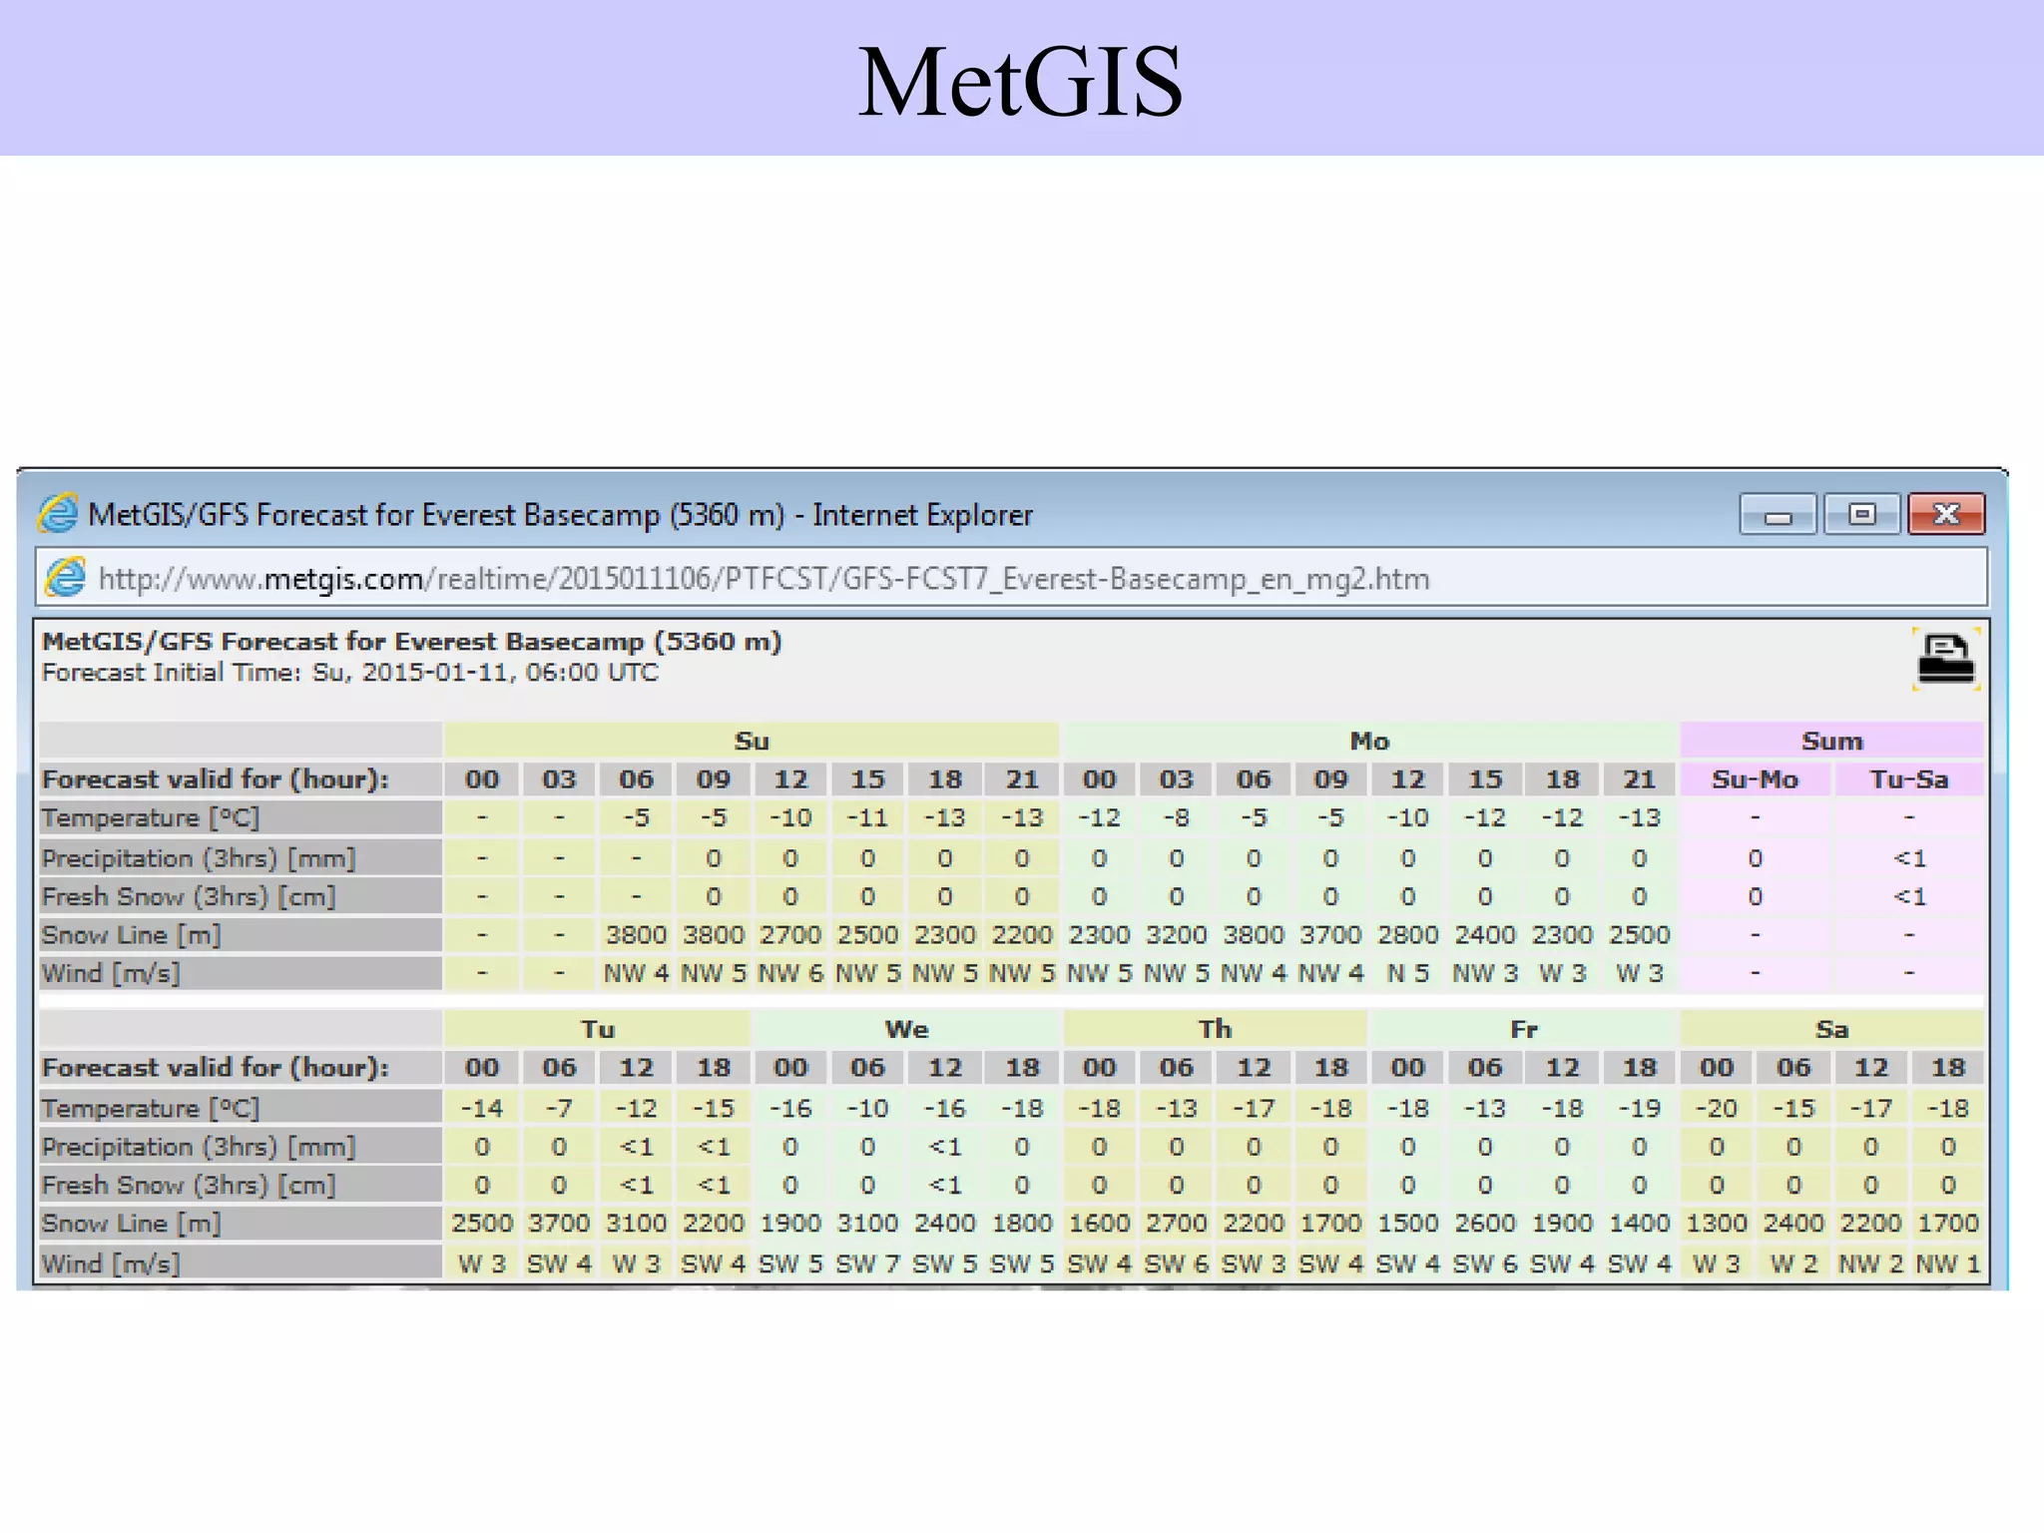Click the -7 temperature cell on Tuesday
This screenshot has height=1533, width=2044.
click(x=559, y=1108)
